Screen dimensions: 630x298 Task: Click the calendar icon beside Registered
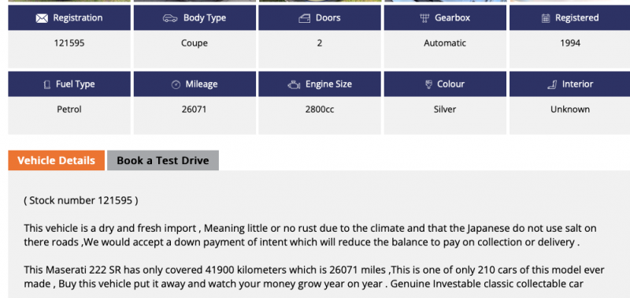(x=545, y=18)
